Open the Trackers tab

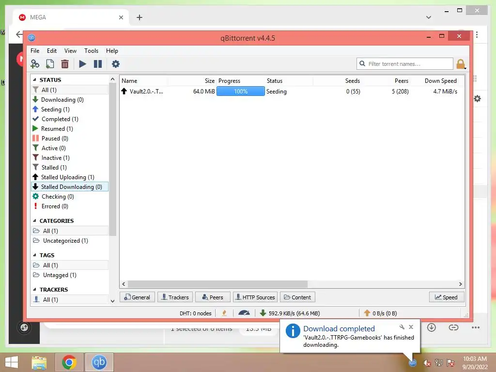[x=175, y=297]
